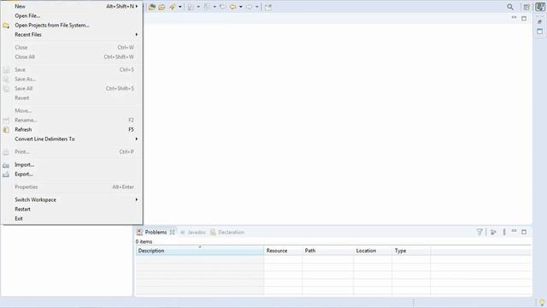Click the Previous Annotation toolbar icon
The width and height of the screenshot is (547, 308).
pyautogui.click(x=207, y=7)
